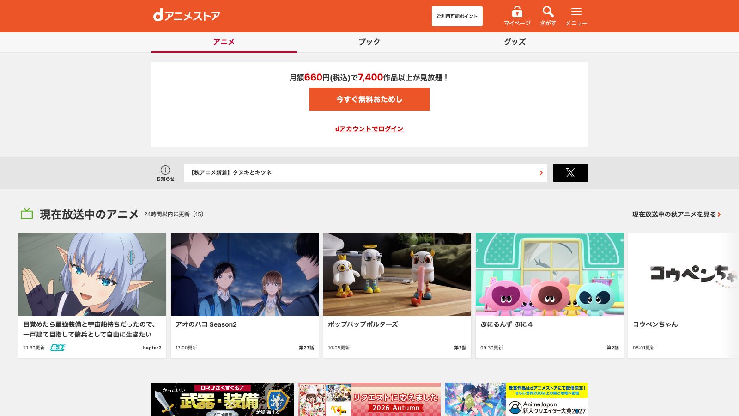This screenshot has width=739, height=416.
Task: Open the 武器・装備 anime feature banner
Action: (x=223, y=399)
